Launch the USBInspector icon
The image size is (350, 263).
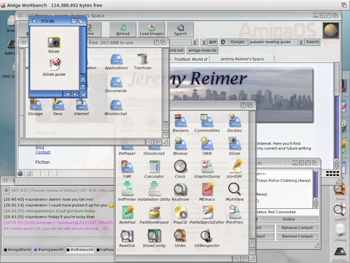click(207, 235)
